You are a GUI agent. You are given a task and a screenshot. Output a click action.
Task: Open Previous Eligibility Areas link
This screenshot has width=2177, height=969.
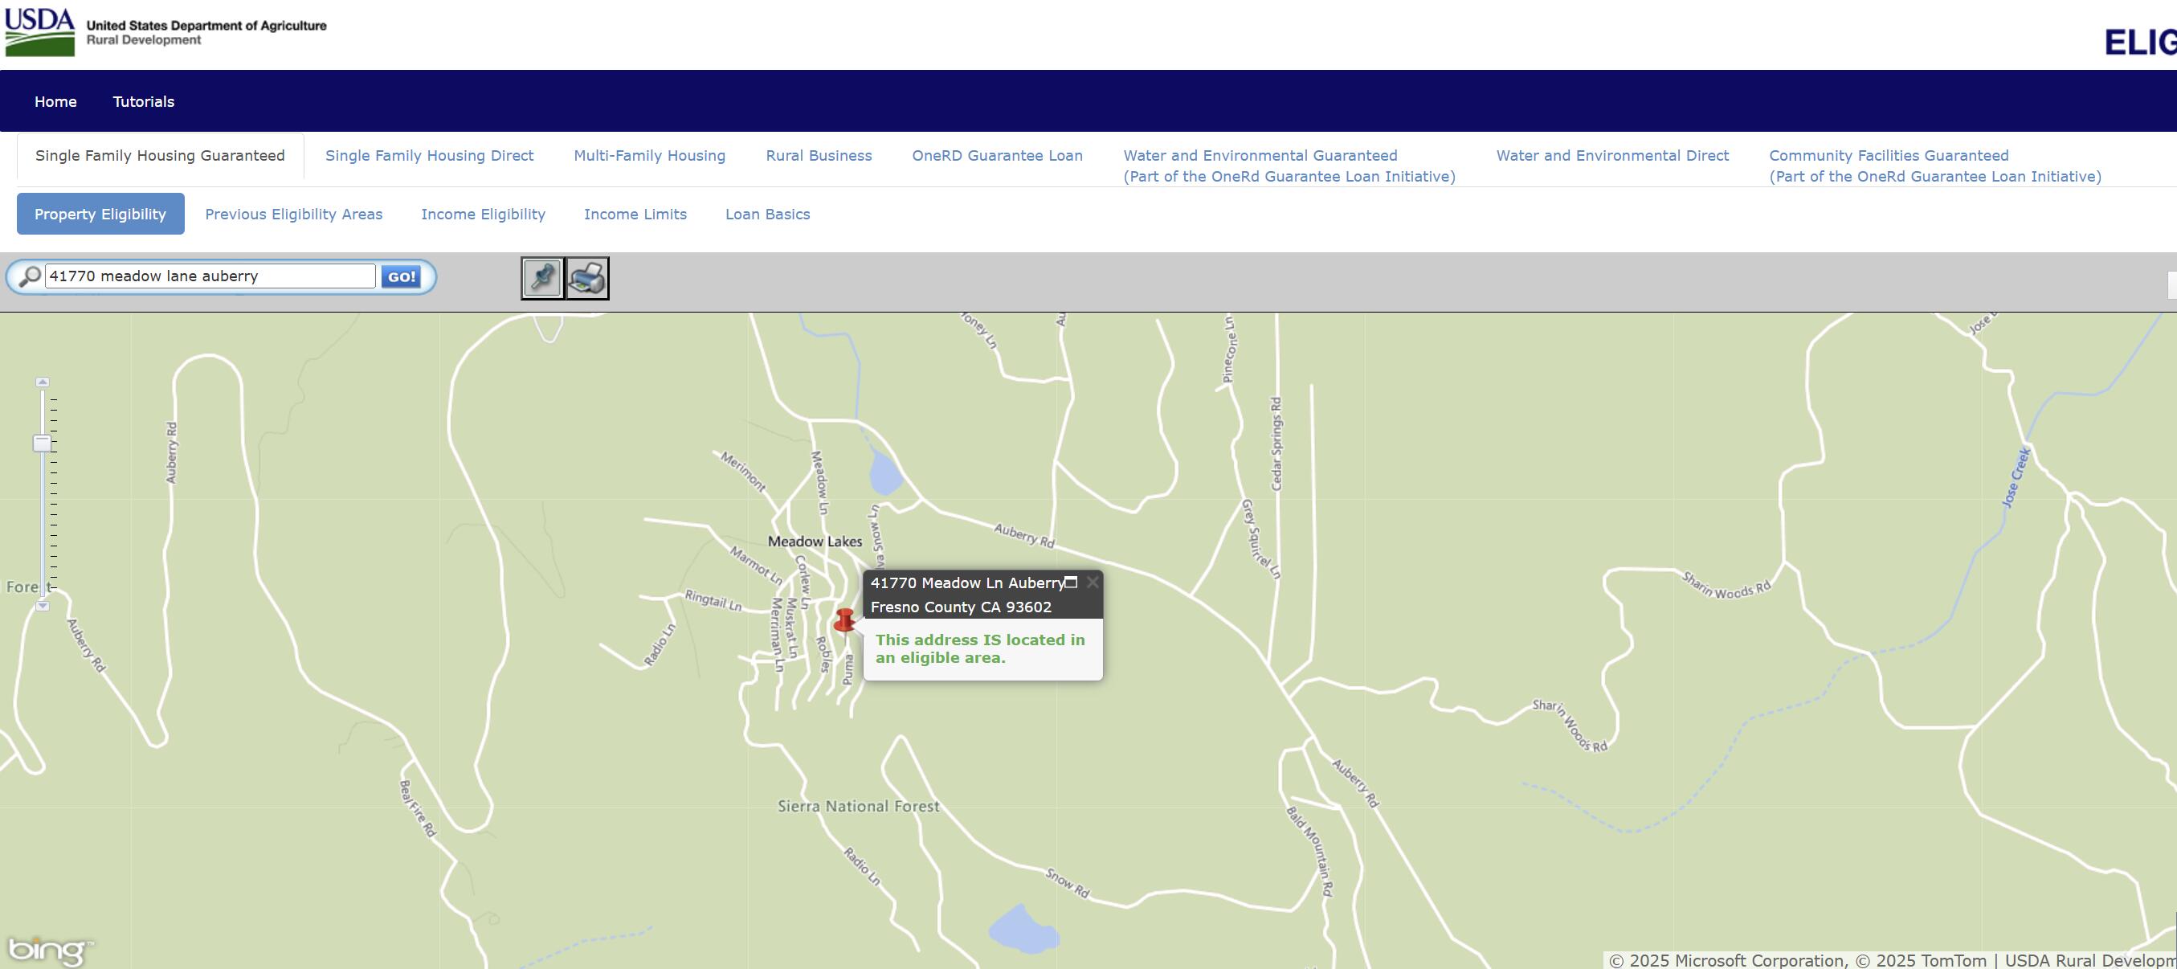pyautogui.click(x=294, y=214)
